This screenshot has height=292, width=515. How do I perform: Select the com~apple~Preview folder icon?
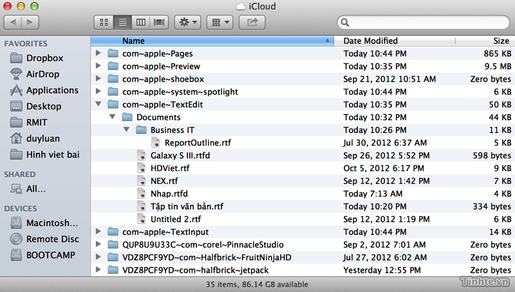[x=113, y=66]
